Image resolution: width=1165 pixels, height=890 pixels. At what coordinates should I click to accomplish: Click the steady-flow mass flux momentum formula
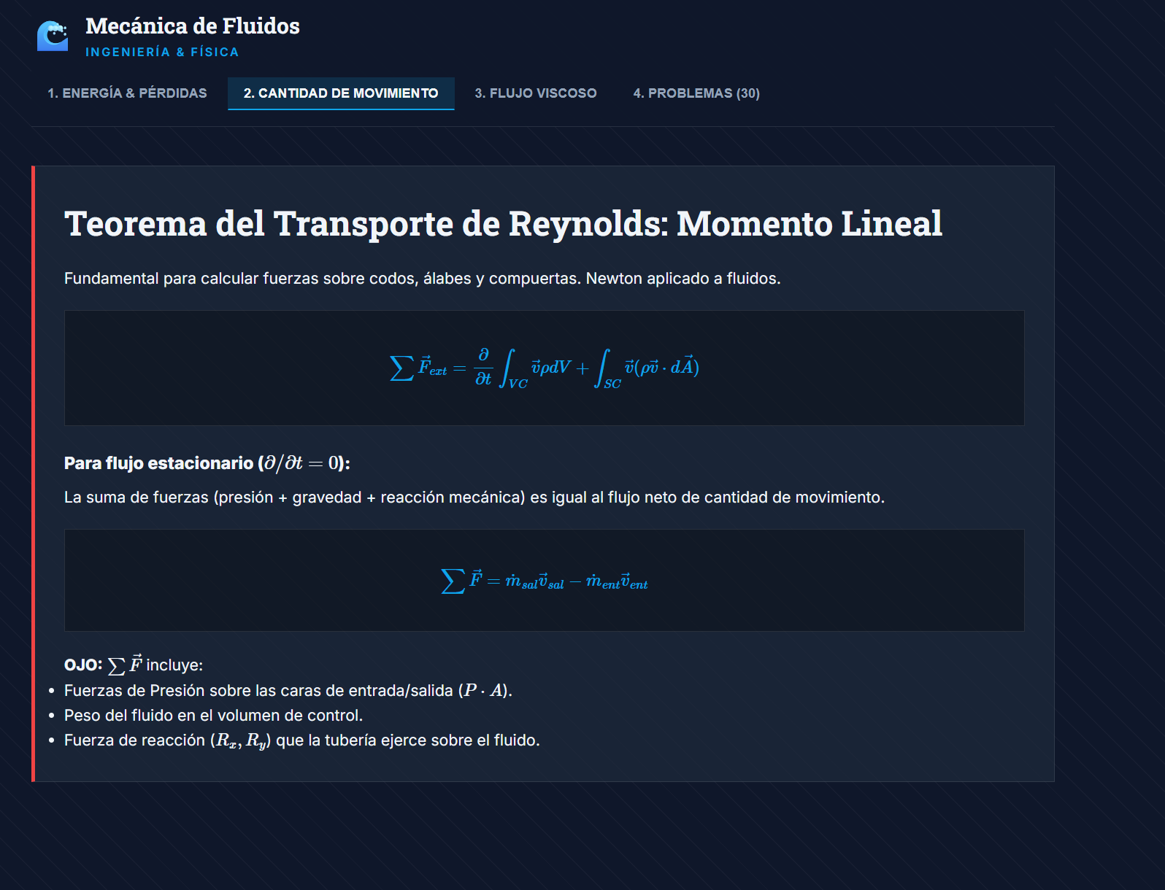pos(544,581)
